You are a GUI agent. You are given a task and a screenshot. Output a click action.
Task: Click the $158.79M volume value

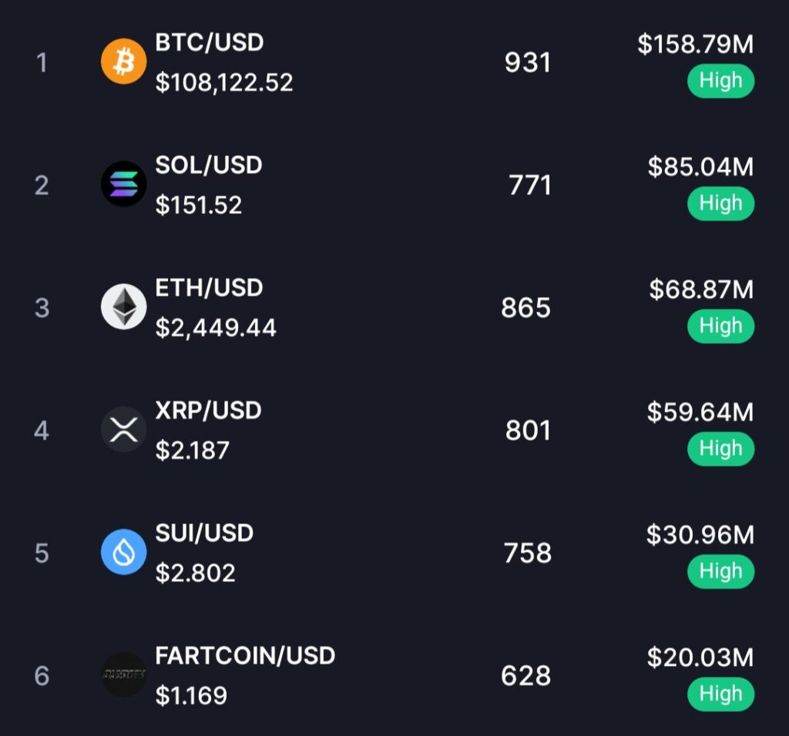pyautogui.click(x=695, y=45)
